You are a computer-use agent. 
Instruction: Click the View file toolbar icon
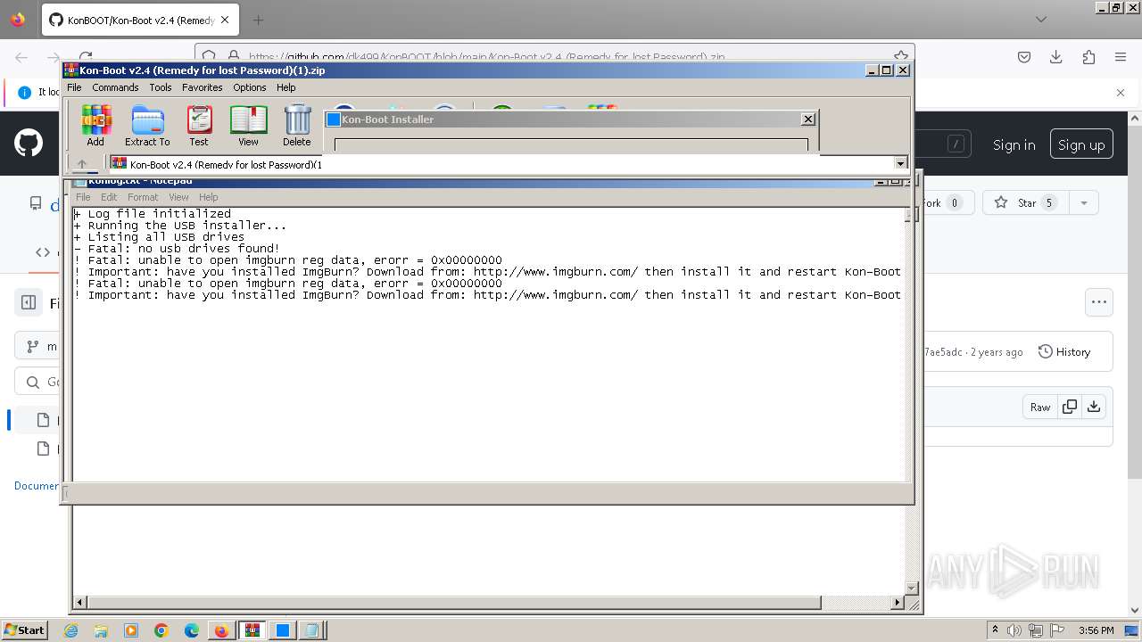coord(248,126)
